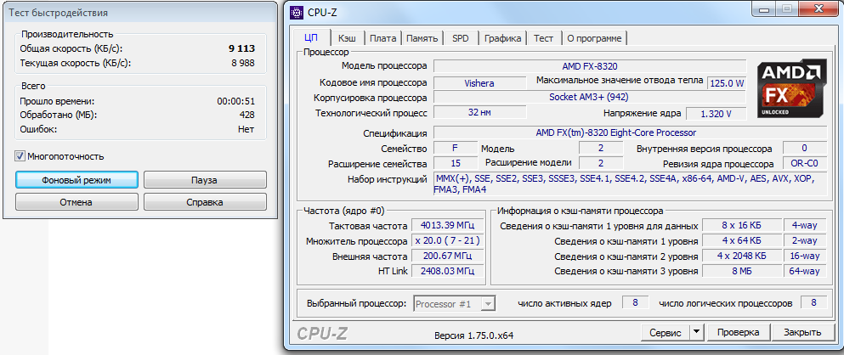Click the 428 processed megabytes value

[x=247, y=115]
